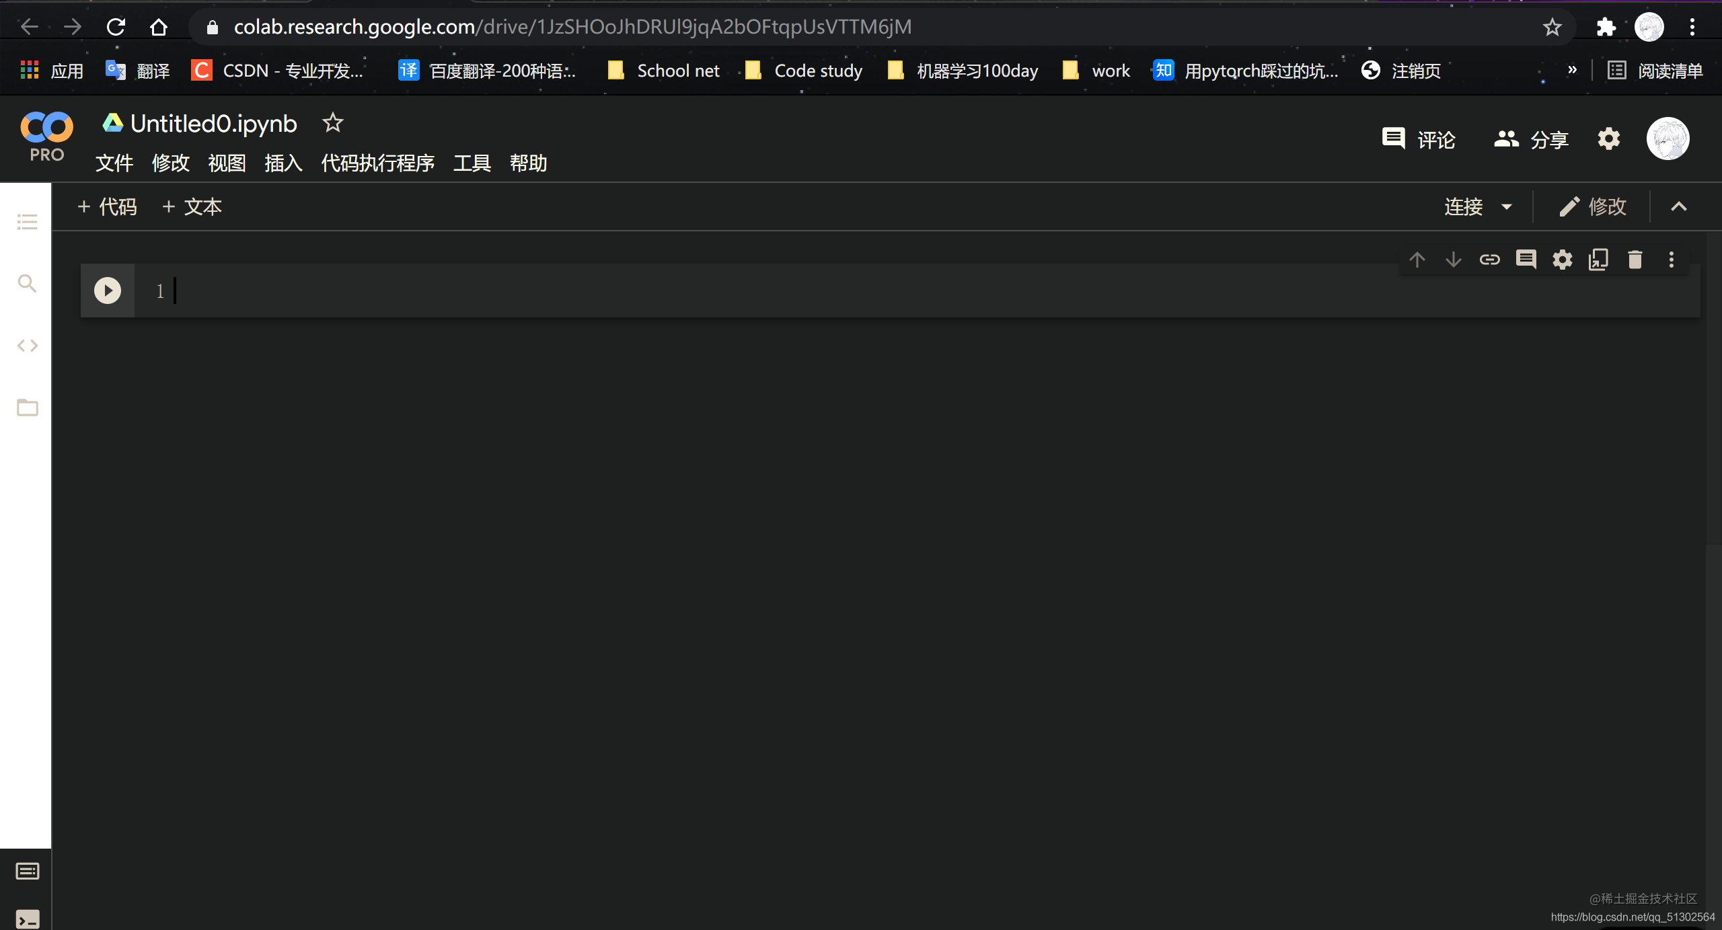Viewport: 1722px width, 930px height.
Task: Click the Google Drive icon beside notebook name
Action: point(112,122)
